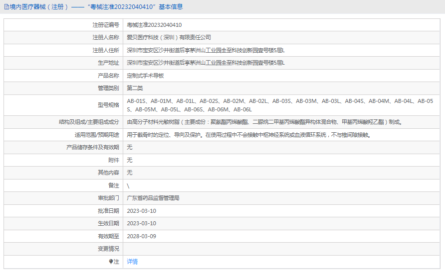The image size is (445, 271).
Task: Select the composition text 由高分子材料光敏树脂
Action: (264, 122)
